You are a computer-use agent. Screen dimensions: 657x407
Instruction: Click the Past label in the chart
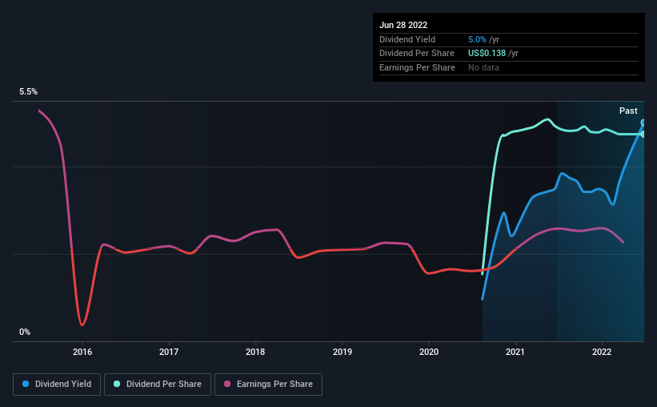(628, 111)
